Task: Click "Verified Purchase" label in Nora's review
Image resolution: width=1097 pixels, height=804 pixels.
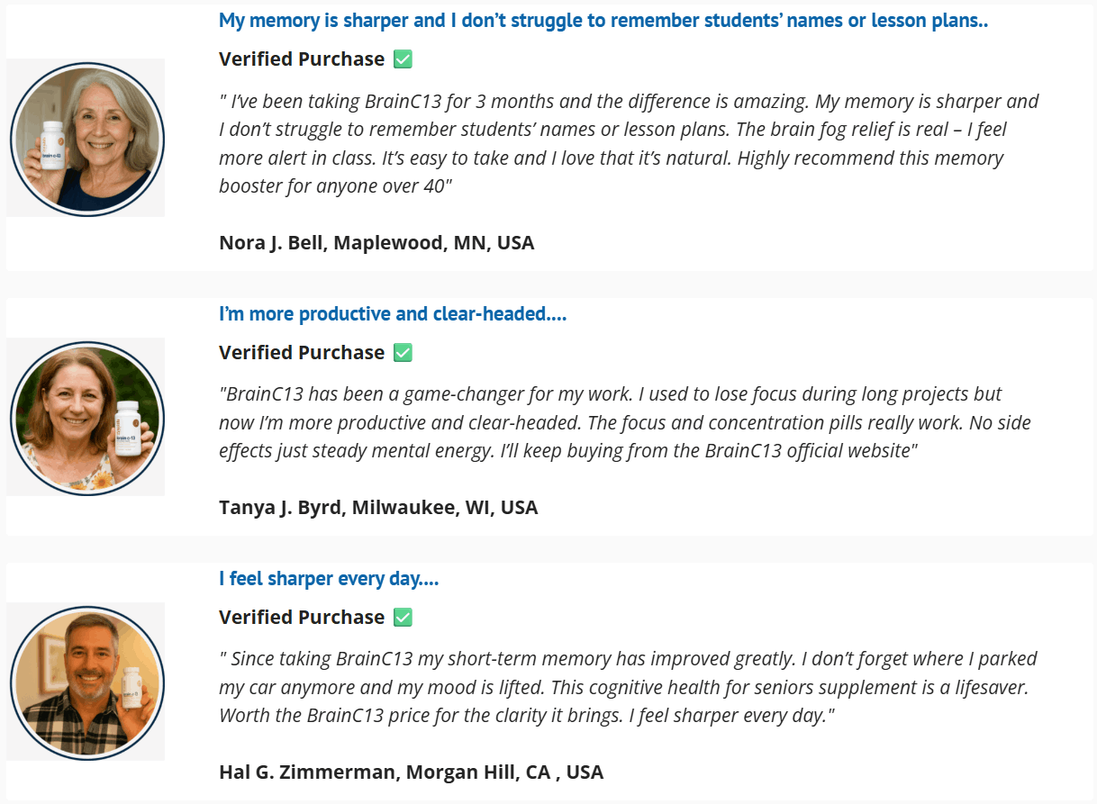Action: 302,59
